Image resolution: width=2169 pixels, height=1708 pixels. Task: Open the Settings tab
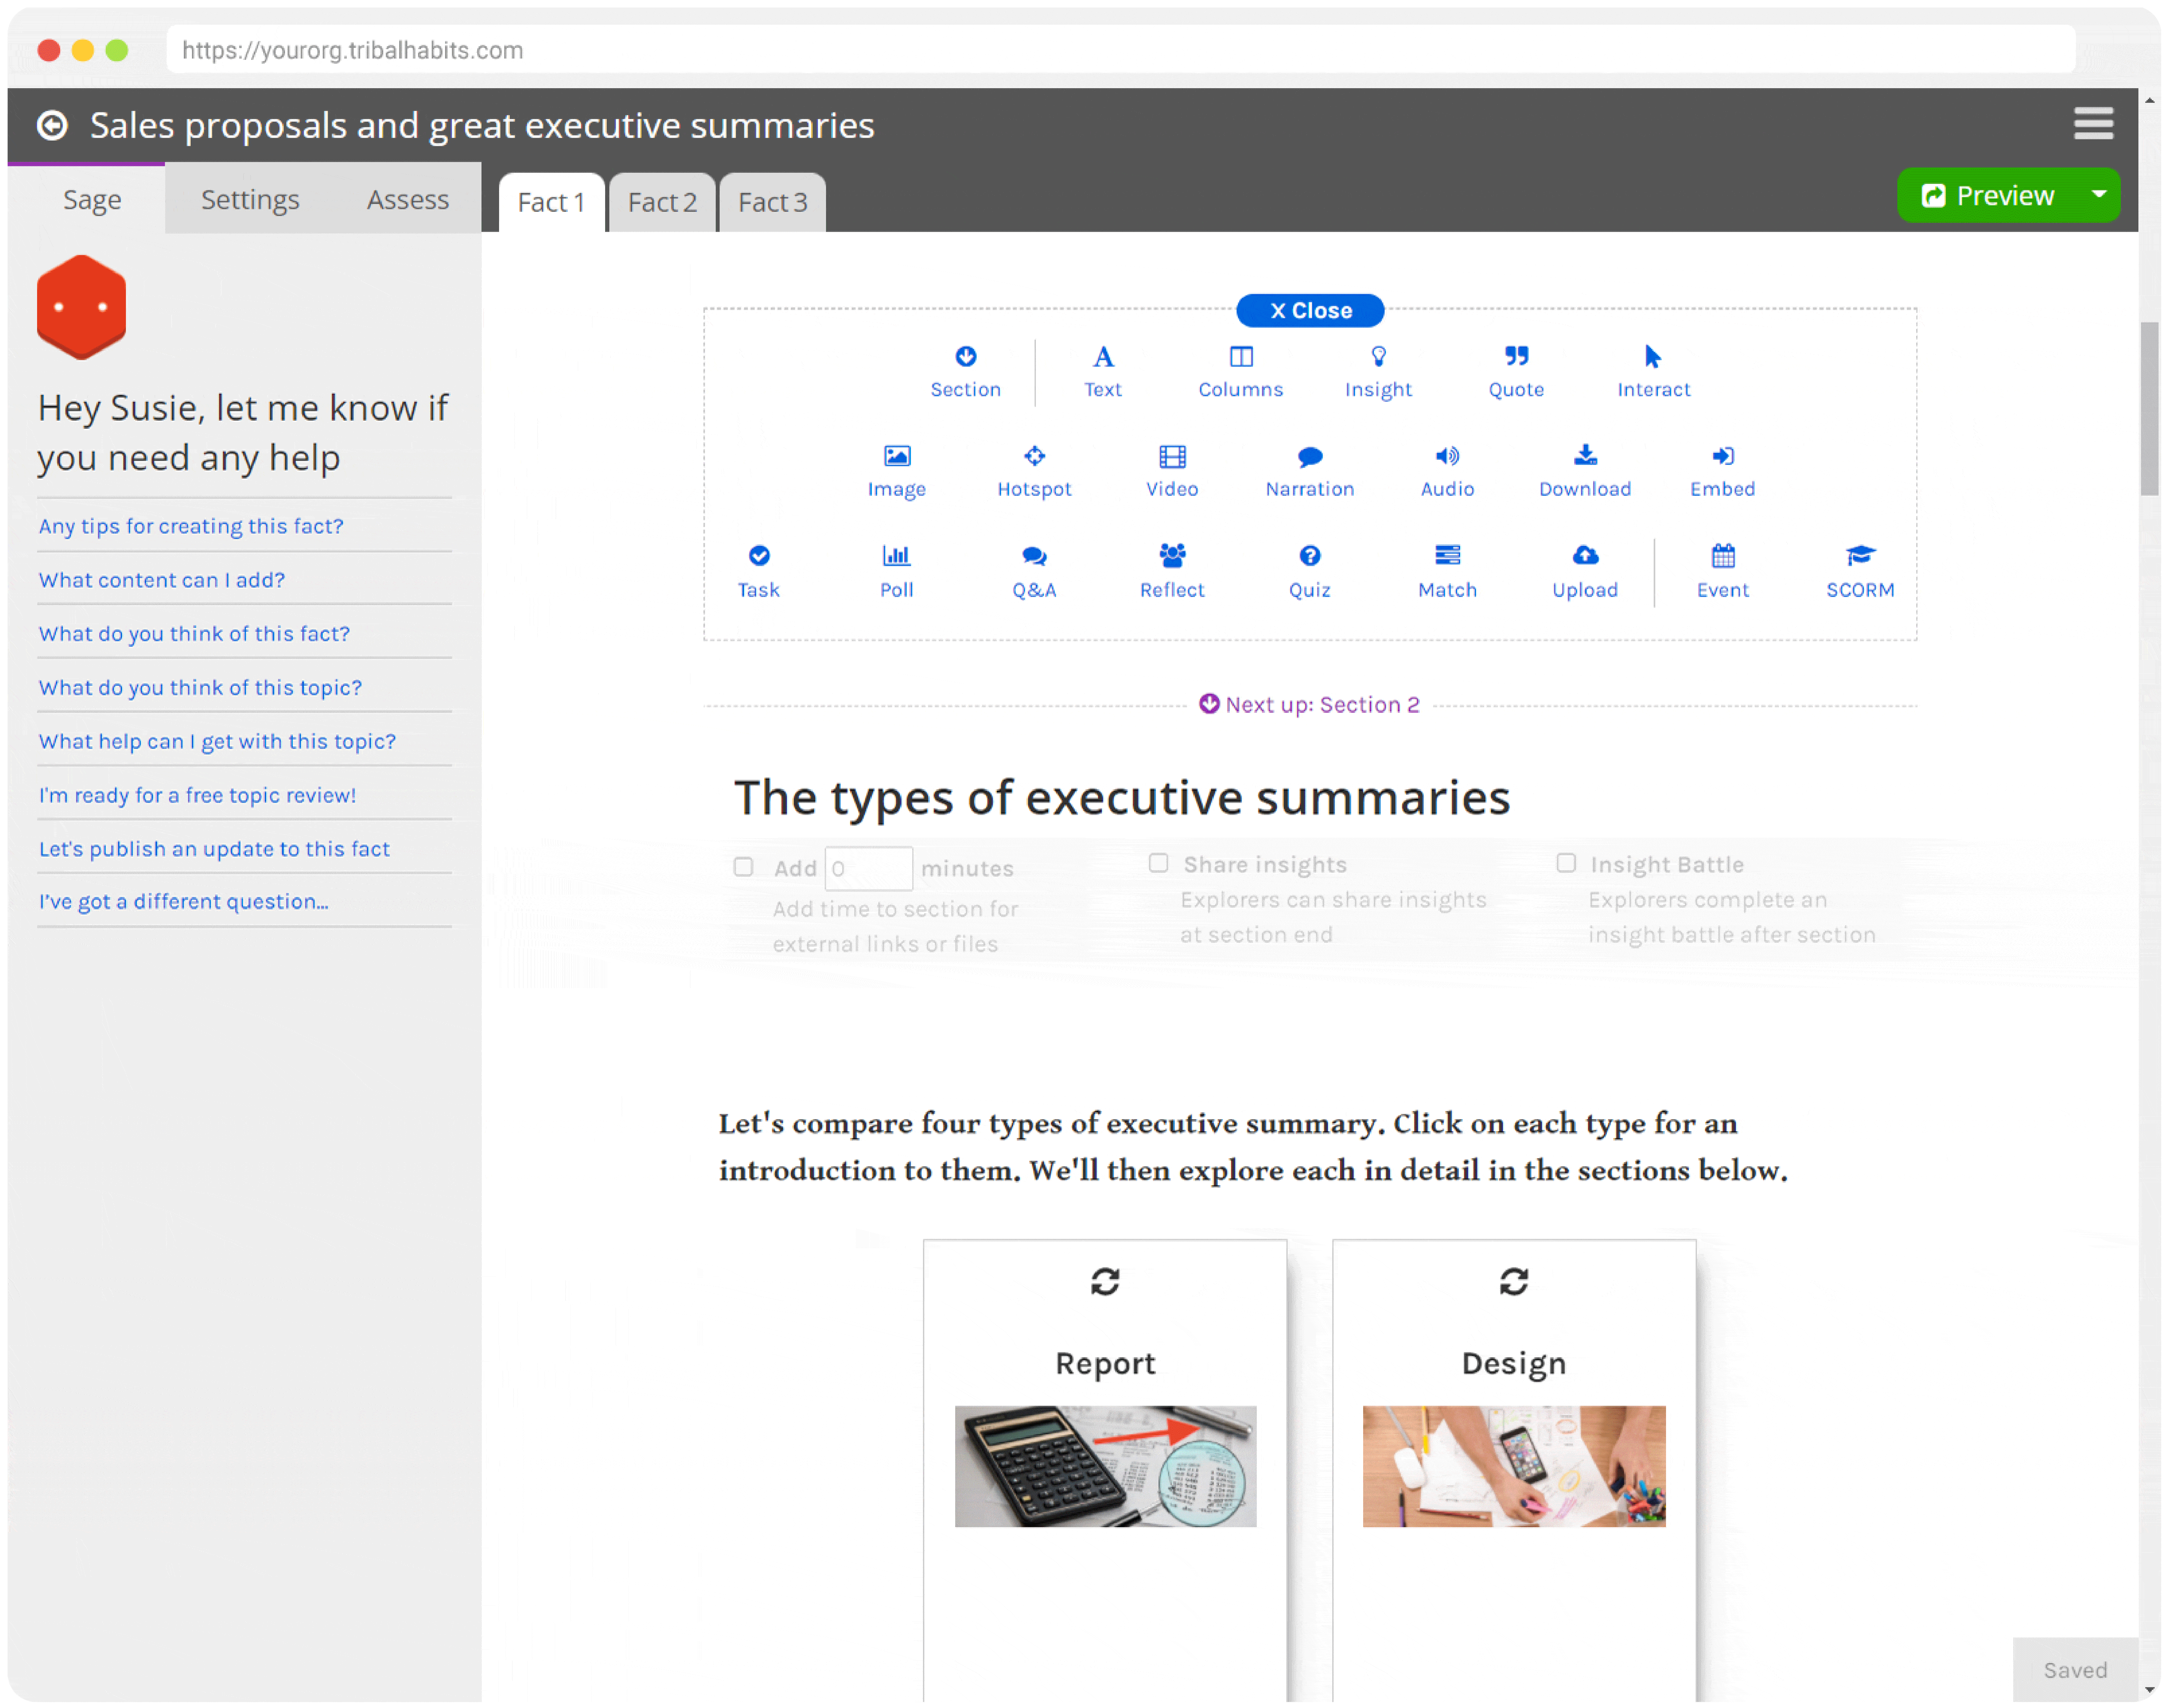[x=250, y=199]
